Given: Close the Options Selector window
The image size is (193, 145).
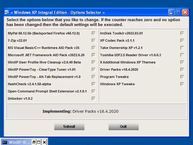Looking at the screenshot, I should [185, 12].
